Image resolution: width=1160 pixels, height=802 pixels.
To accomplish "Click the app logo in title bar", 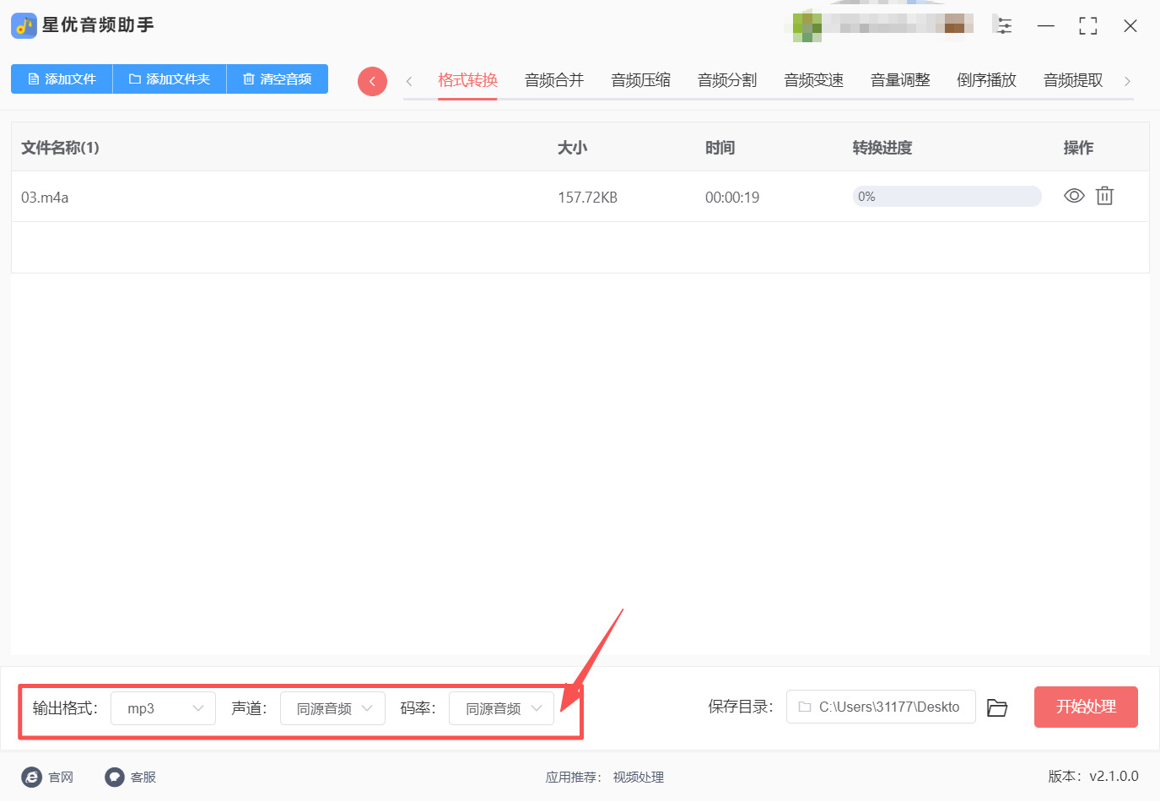I will click(x=24, y=25).
